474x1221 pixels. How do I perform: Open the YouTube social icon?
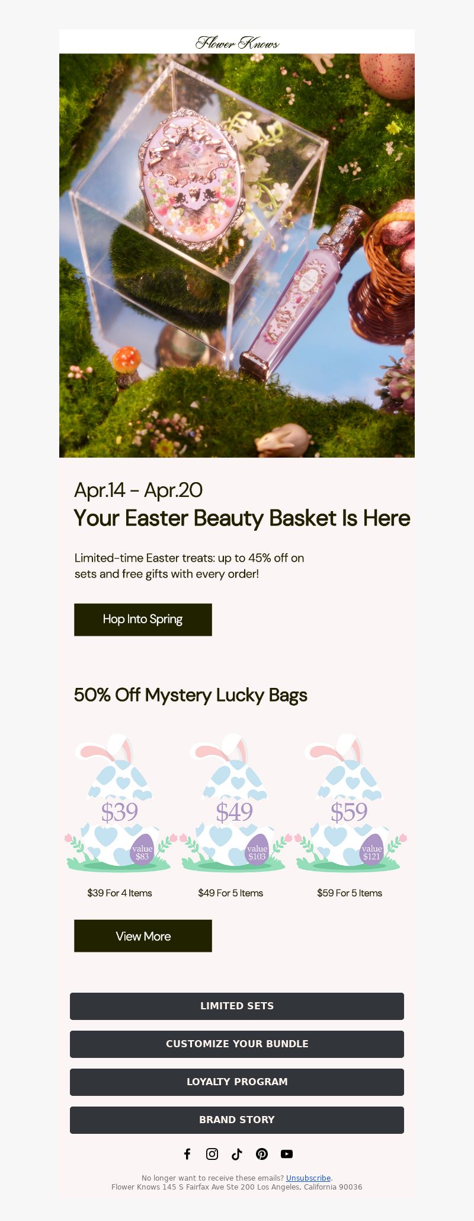click(x=287, y=1153)
